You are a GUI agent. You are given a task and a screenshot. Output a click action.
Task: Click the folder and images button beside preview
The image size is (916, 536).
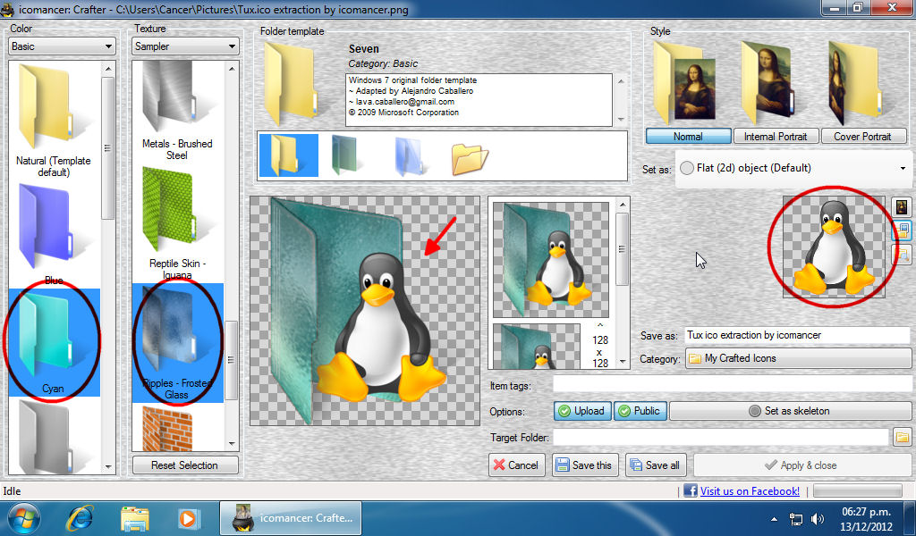[902, 230]
